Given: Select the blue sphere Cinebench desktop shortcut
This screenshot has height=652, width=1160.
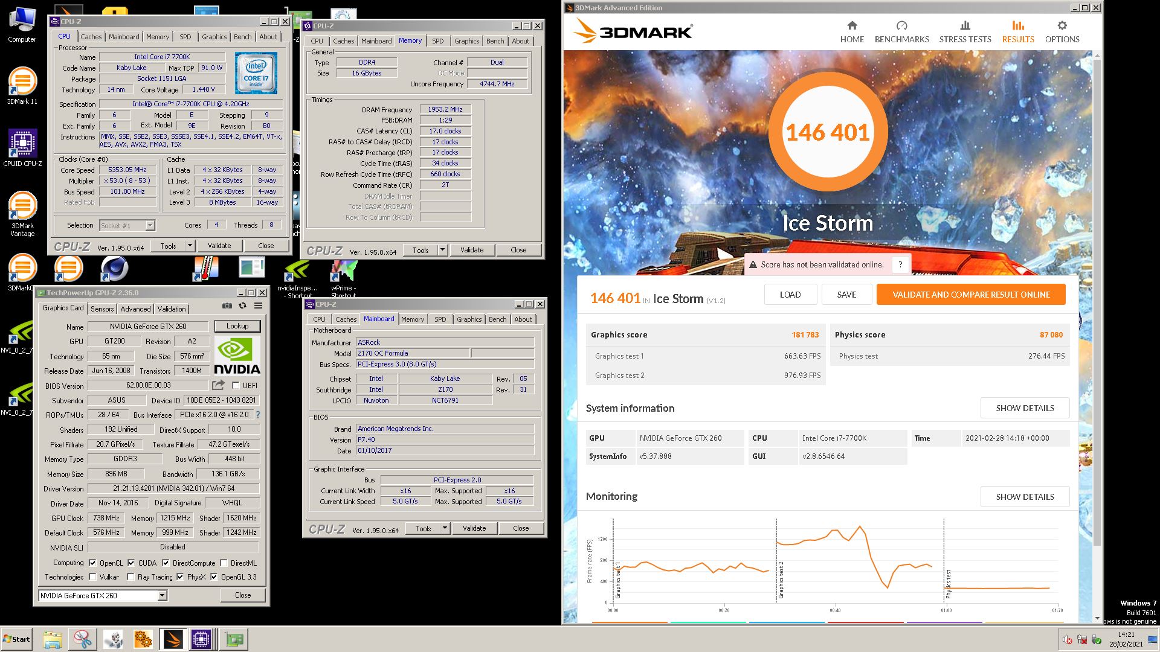Looking at the screenshot, I should [114, 269].
